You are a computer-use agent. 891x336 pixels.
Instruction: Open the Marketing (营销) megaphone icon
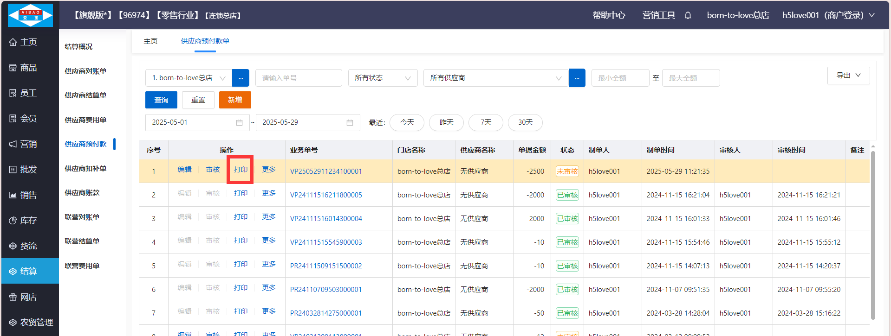13,144
